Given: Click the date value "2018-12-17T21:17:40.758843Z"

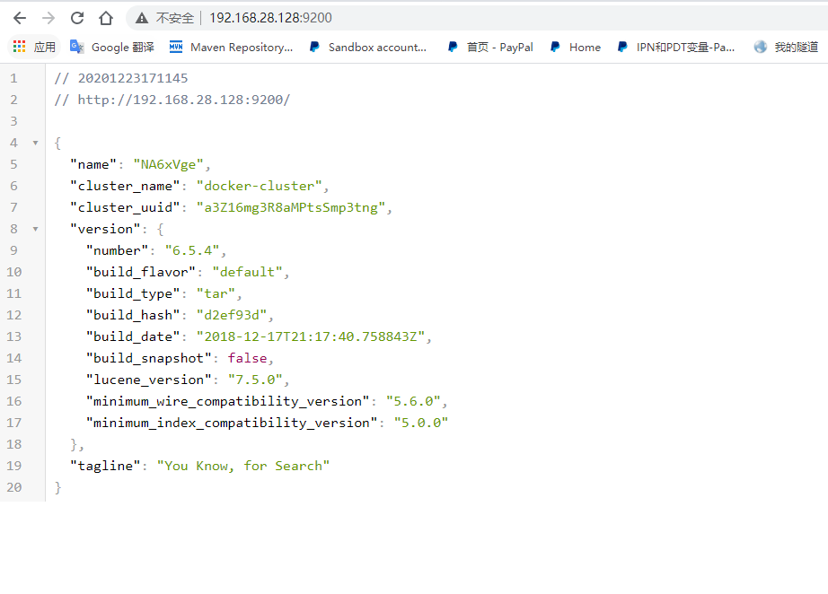Looking at the screenshot, I should click(x=311, y=336).
